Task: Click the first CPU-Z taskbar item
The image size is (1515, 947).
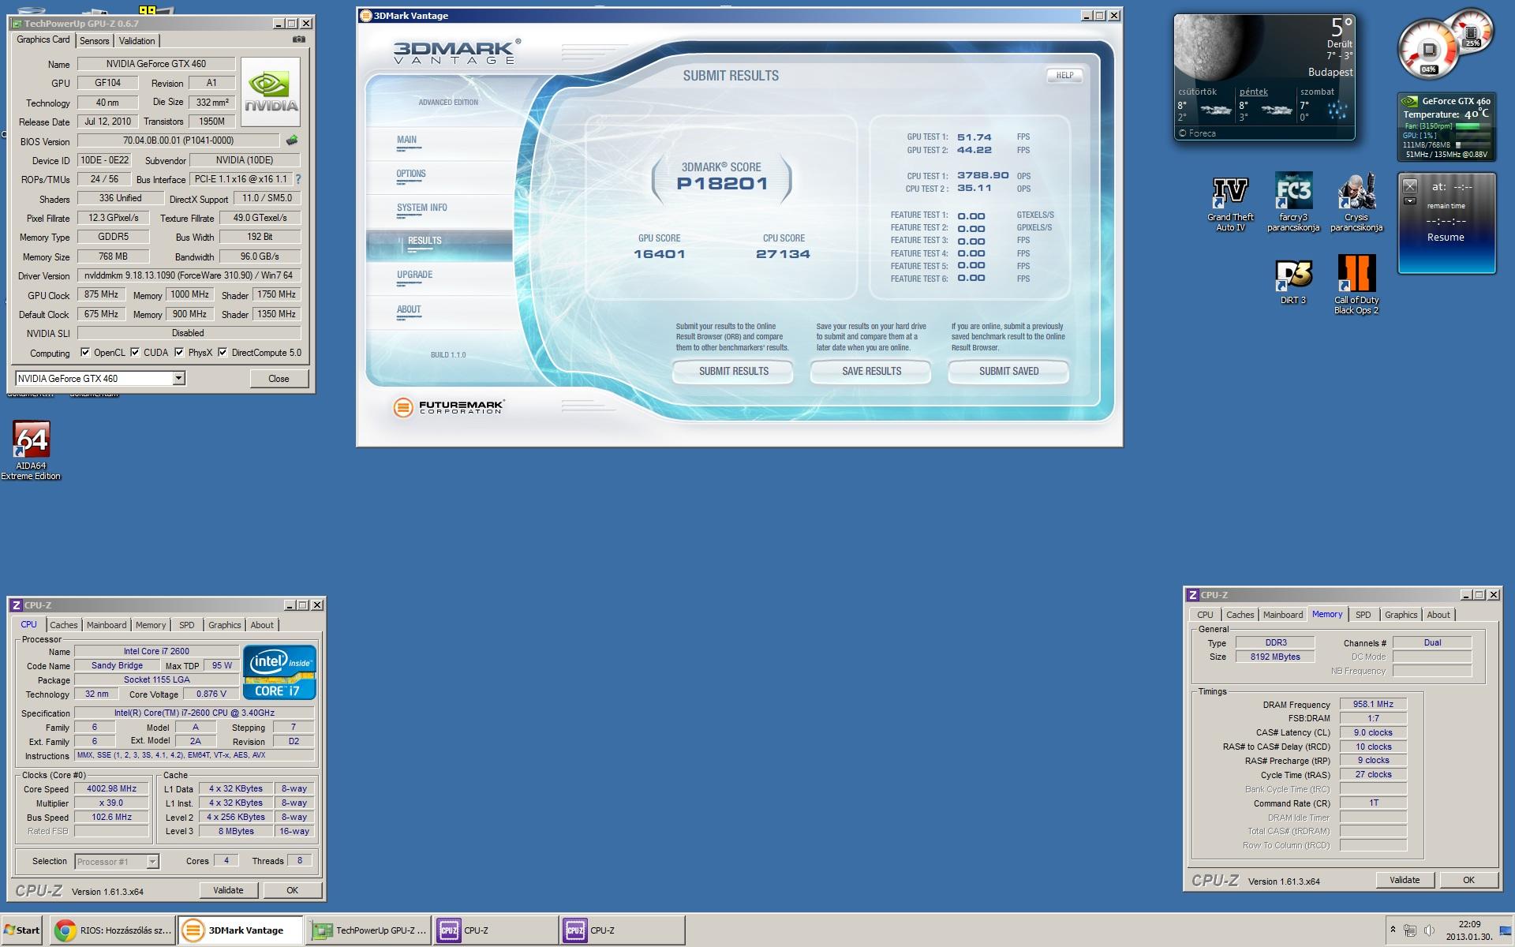Action: [x=496, y=930]
